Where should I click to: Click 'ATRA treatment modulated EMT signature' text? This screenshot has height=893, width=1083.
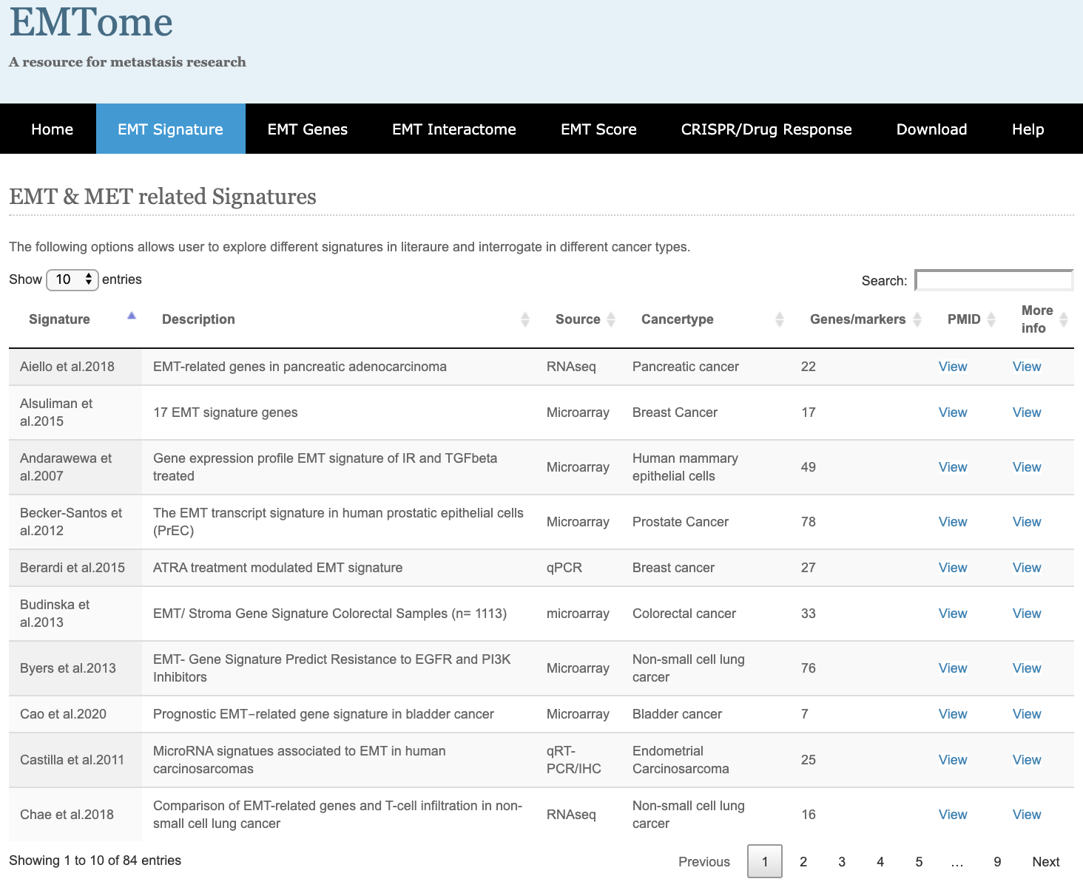click(278, 568)
